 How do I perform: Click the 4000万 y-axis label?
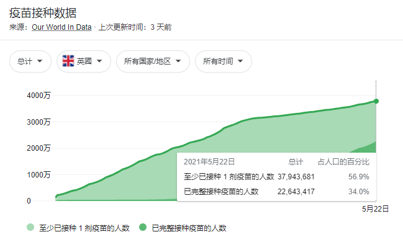[x=38, y=96]
